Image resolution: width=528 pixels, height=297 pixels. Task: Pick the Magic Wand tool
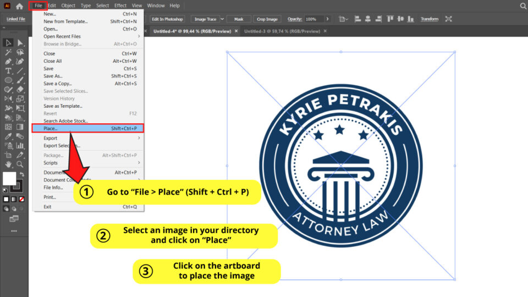(x=8, y=52)
